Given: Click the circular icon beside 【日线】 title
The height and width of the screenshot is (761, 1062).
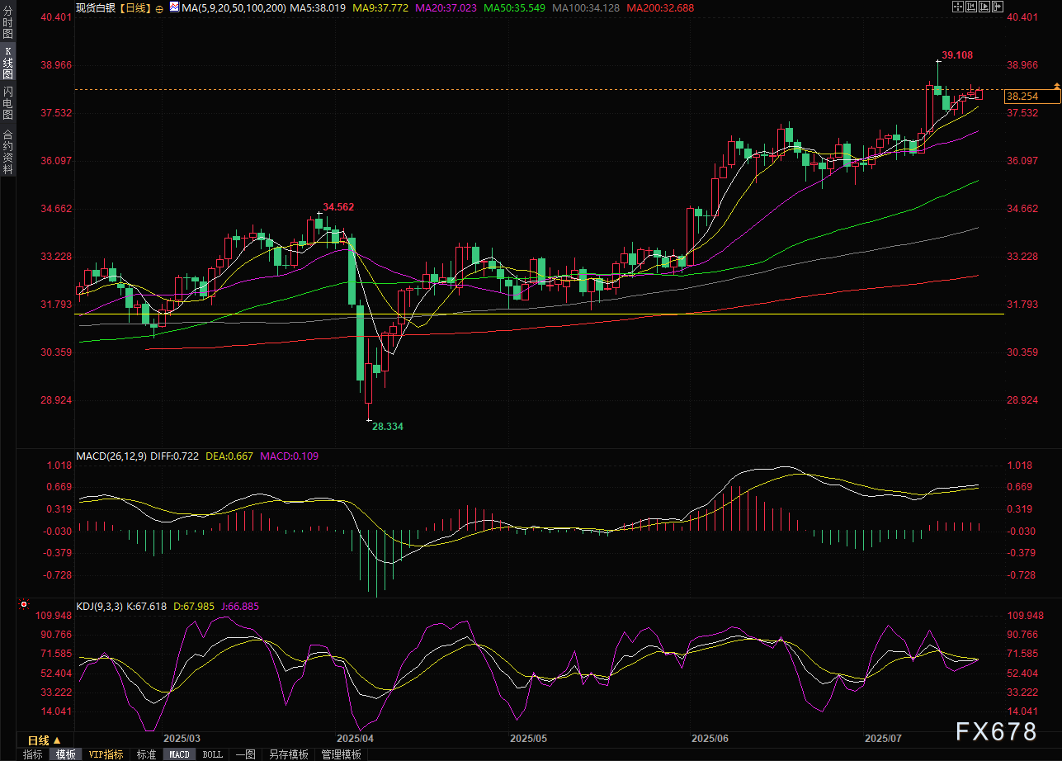Looking at the screenshot, I should (x=158, y=7).
